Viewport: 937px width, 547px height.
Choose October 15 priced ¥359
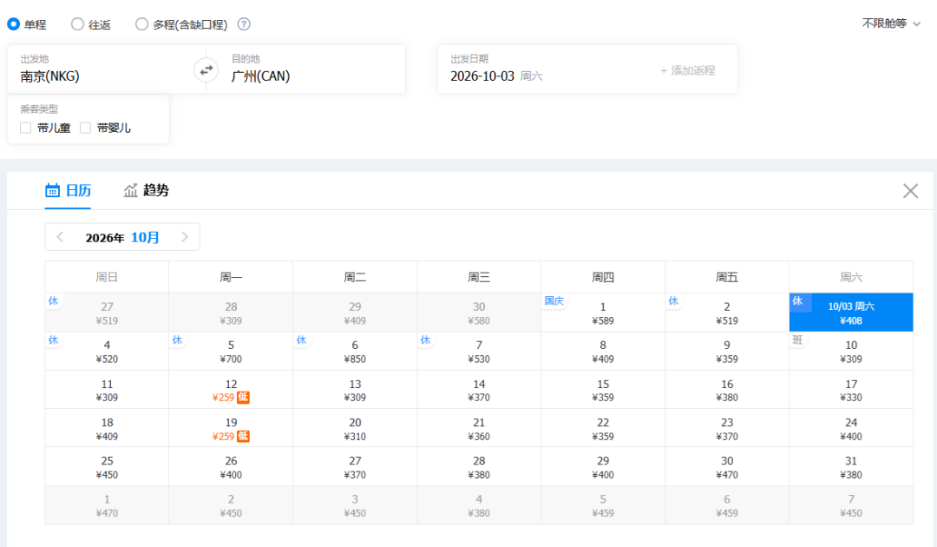point(603,390)
